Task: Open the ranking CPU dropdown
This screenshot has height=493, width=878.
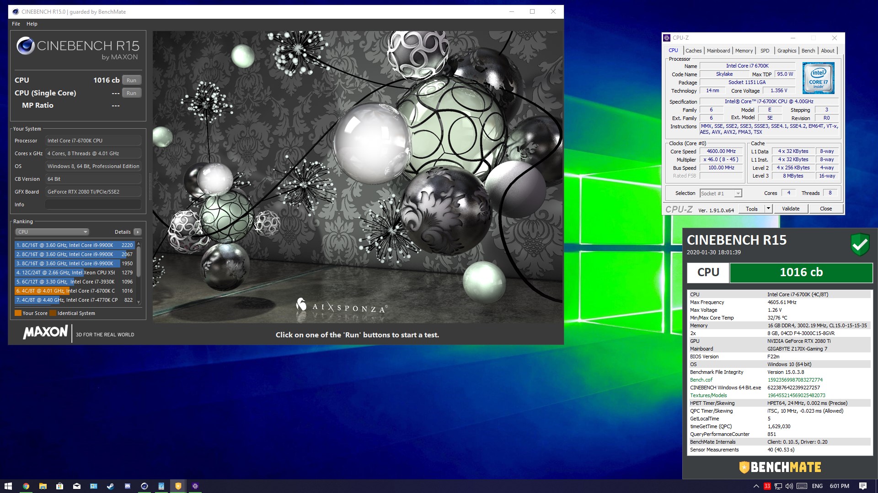Action: tap(52, 232)
